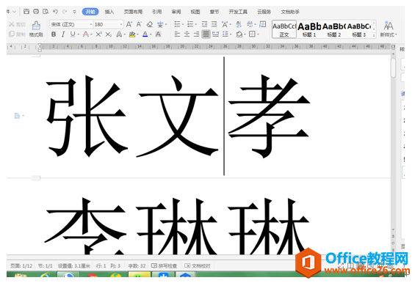Align the paragraph text left

click(177, 34)
